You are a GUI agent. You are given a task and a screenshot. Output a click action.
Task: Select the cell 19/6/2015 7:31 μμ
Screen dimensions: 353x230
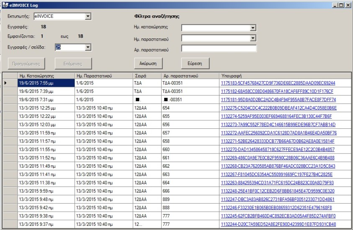pyautogui.click(x=46, y=100)
